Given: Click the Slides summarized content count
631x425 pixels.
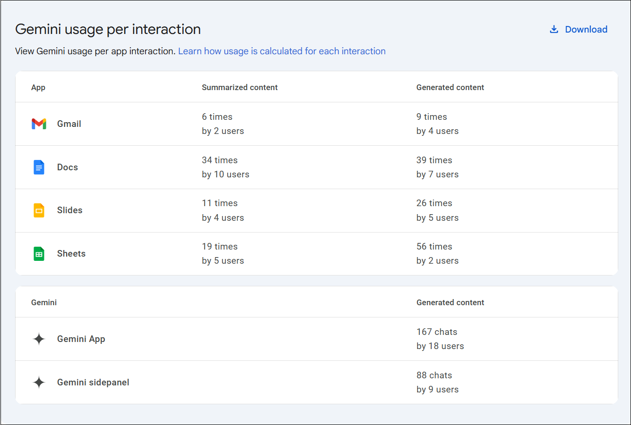Looking at the screenshot, I should pyautogui.click(x=220, y=203).
